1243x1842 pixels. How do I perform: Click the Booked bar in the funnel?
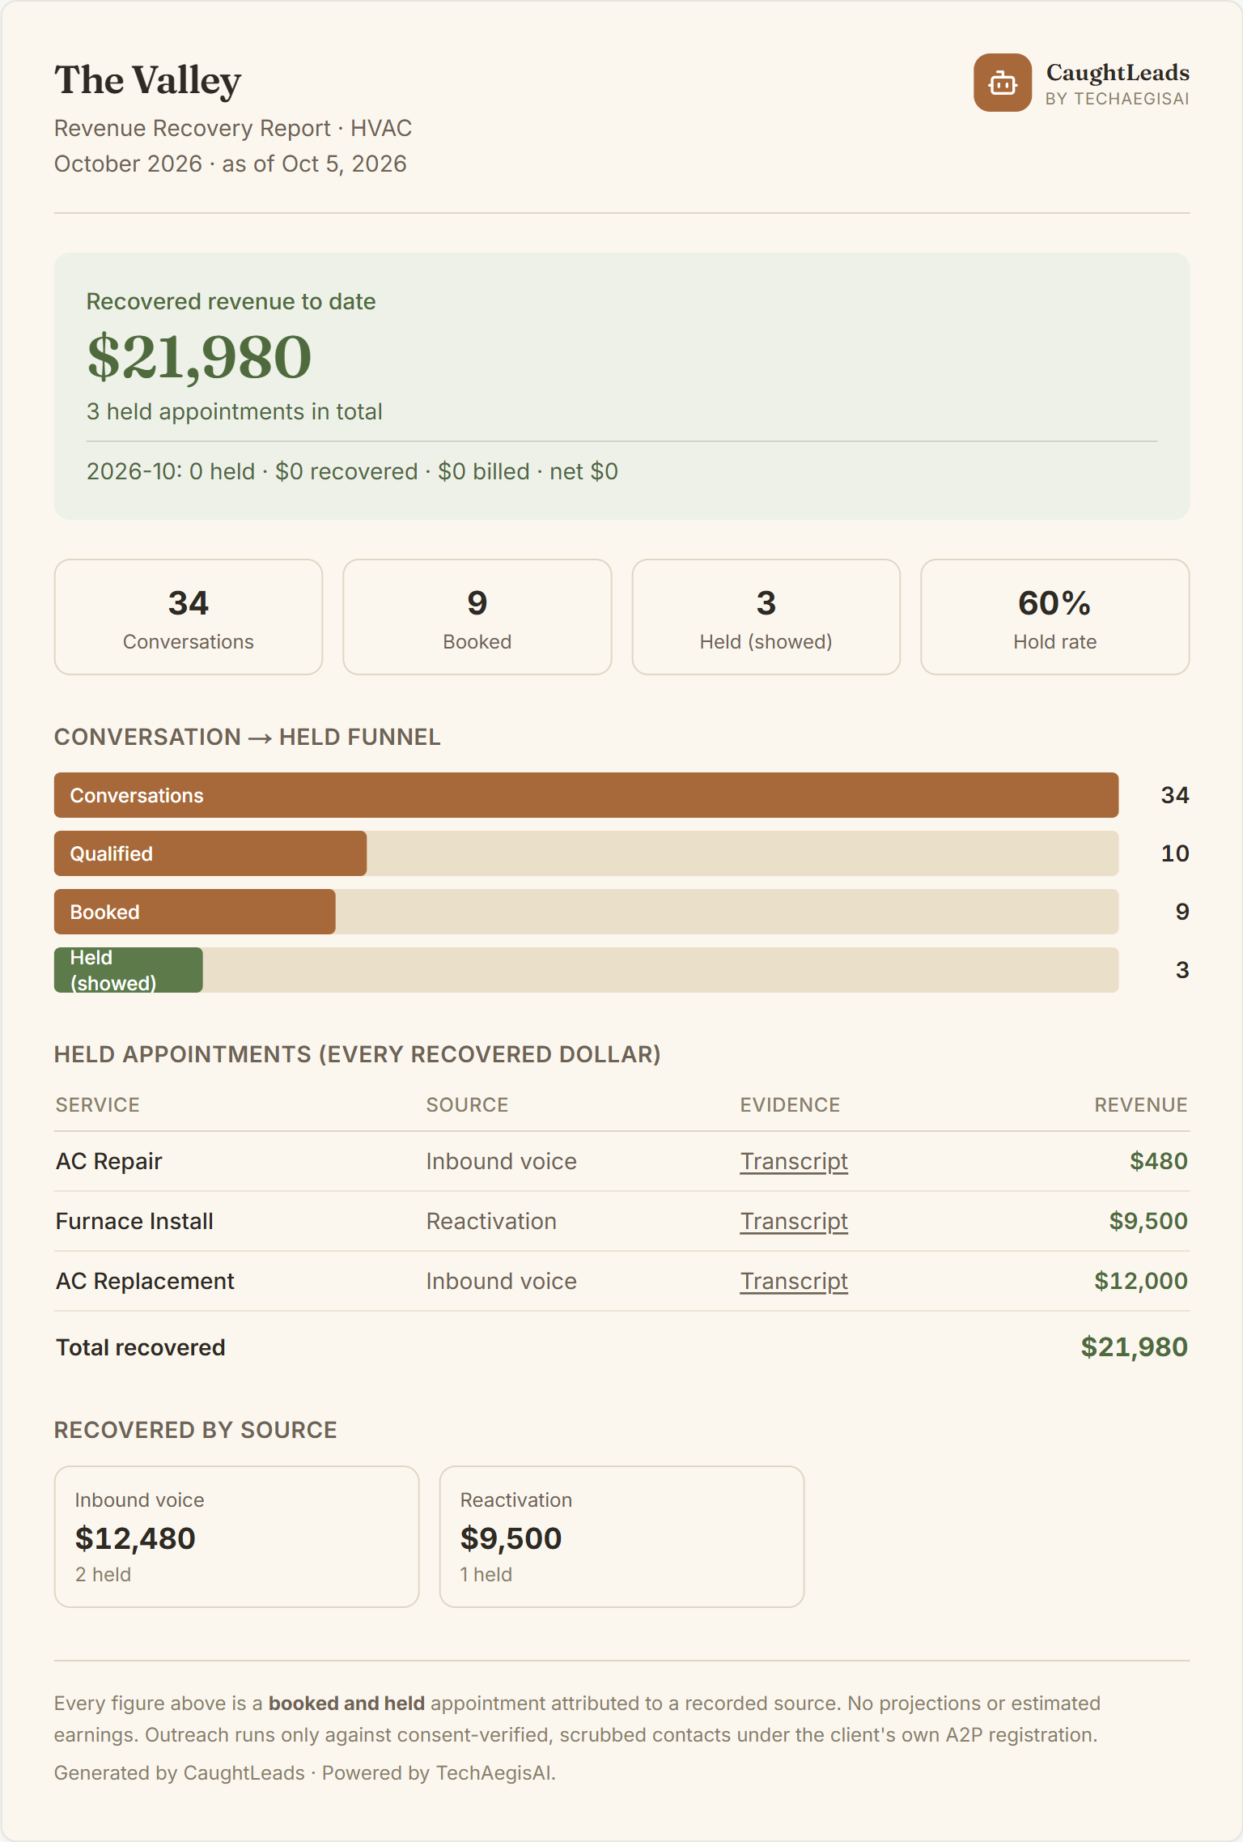195,912
